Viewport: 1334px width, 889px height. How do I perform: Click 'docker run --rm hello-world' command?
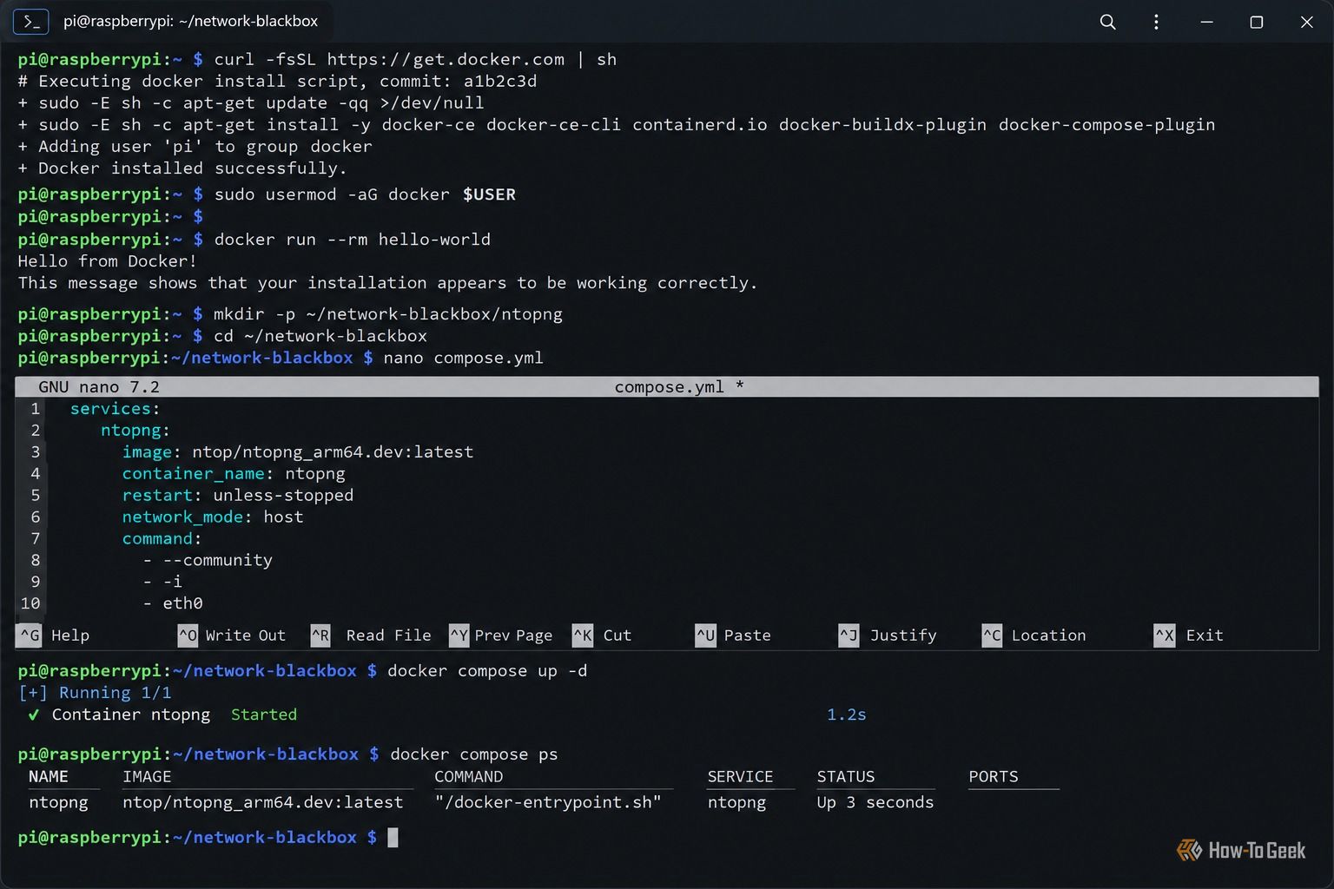coord(353,240)
